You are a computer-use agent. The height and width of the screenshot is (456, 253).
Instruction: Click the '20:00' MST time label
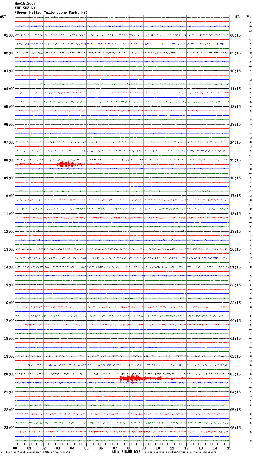[x=9, y=374]
